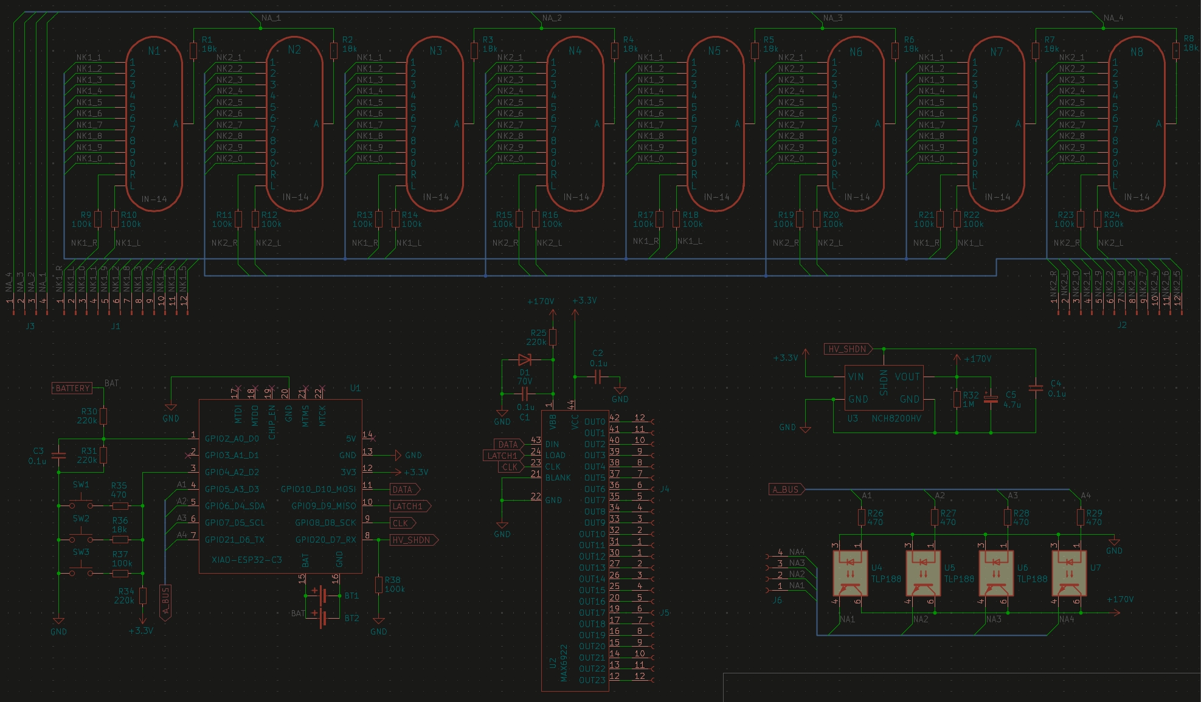
Task: Select the MAX6922 chip reference text
Action: pos(564,663)
